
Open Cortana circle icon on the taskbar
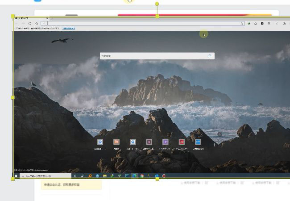pyautogui.click(x=75, y=176)
